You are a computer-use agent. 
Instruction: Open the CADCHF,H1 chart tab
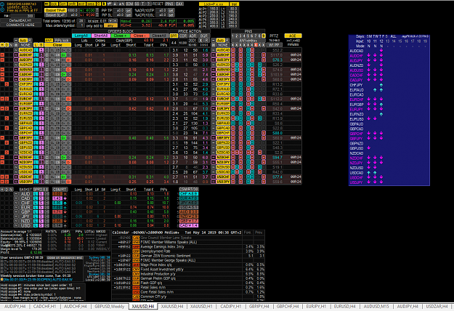(44, 307)
